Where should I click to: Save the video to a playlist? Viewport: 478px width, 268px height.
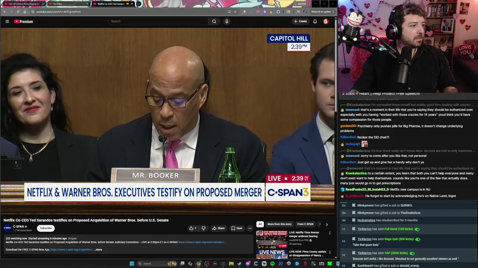pyautogui.click(x=236, y=228)
